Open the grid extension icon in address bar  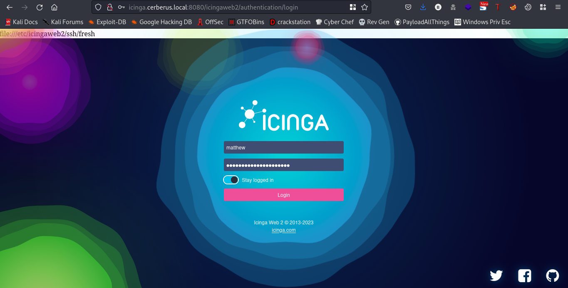pos(353,7)
